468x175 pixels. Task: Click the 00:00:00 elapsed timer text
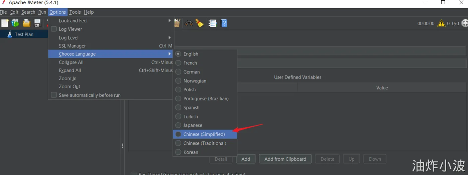426,24
